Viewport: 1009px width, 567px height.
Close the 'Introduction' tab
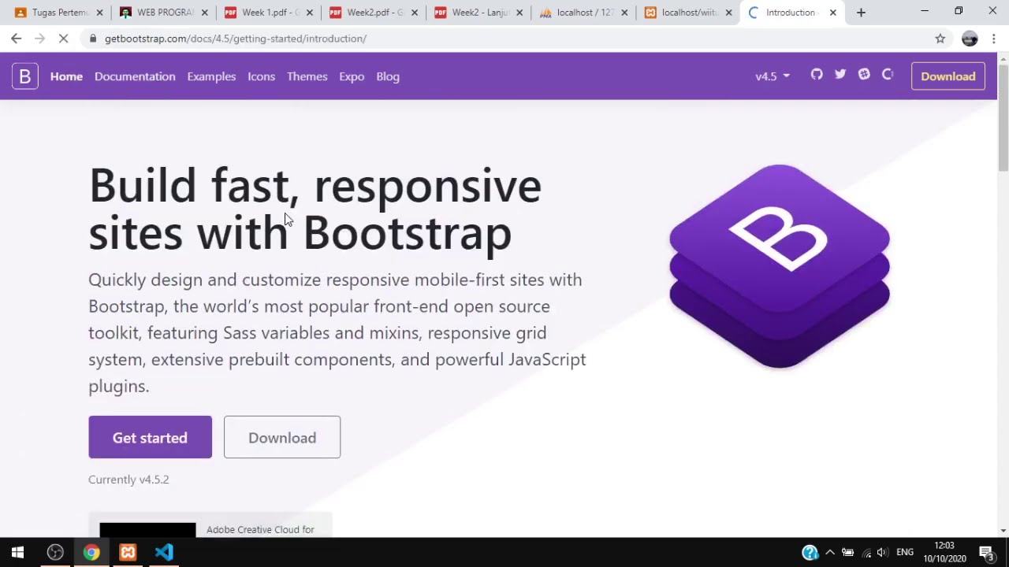[x=833, y=13]
